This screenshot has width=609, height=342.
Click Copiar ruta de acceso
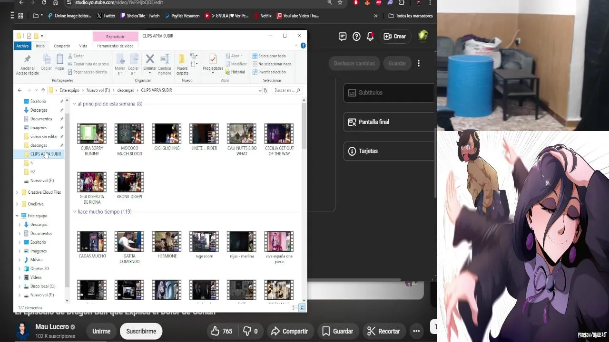[x=88, y=64]
